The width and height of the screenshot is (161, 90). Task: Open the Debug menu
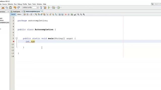tap(20, 4)
